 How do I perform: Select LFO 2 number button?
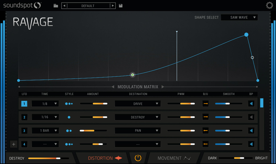[x=24, y=117]
